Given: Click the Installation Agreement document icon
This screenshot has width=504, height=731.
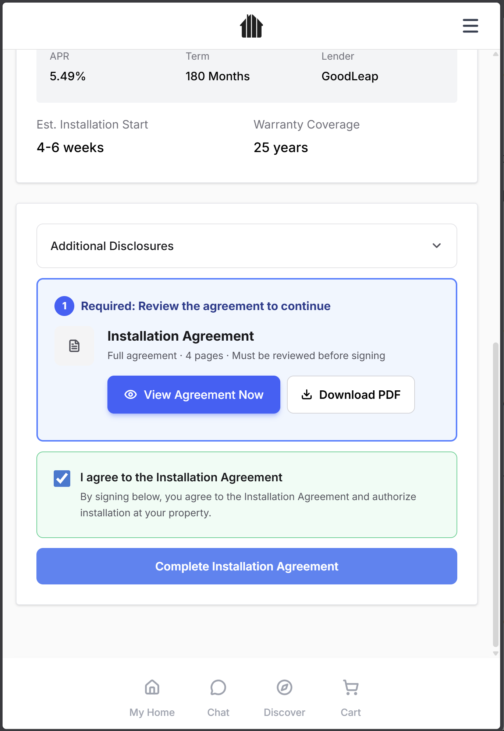Looking at the screenshot, I should point(74,346).
